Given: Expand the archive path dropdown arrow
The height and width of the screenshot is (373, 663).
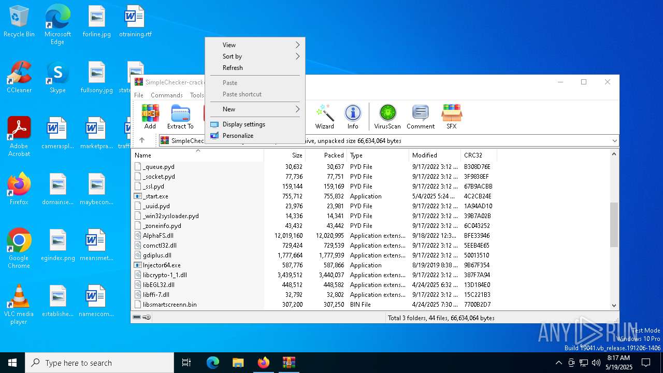Looking at the screenshot, I should [614, 141].
